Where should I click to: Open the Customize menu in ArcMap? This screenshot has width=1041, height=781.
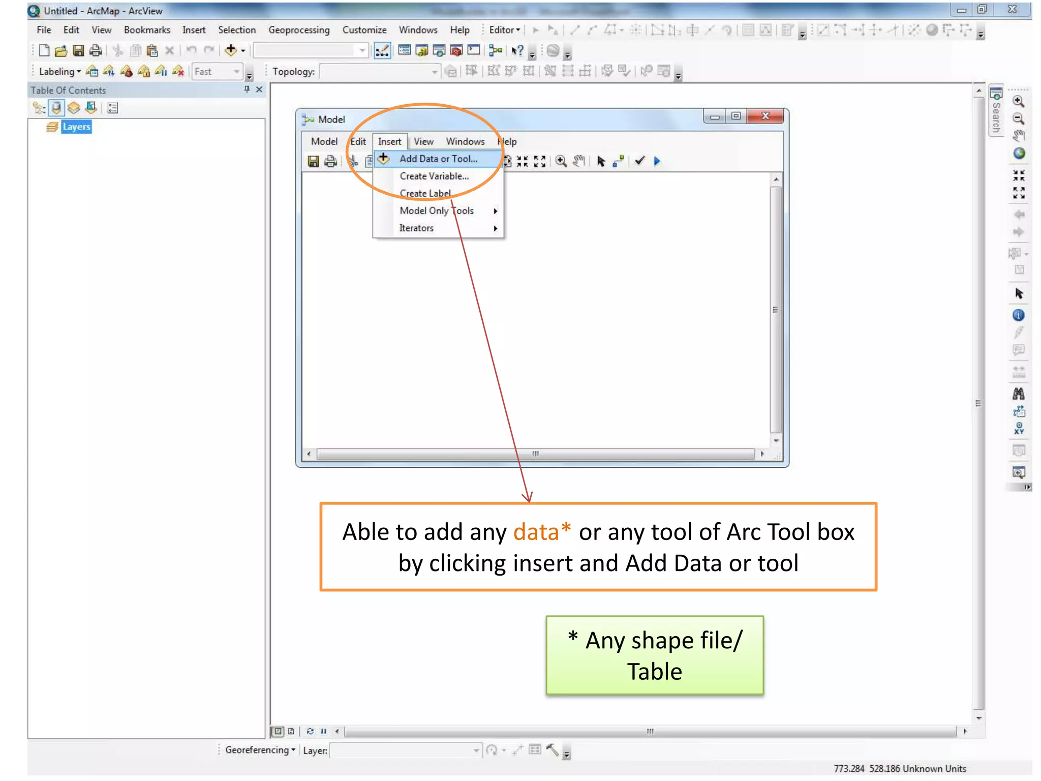pos(364,30)
